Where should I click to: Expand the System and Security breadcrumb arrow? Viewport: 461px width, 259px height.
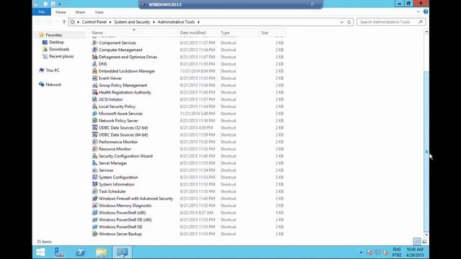click(153, 22)
